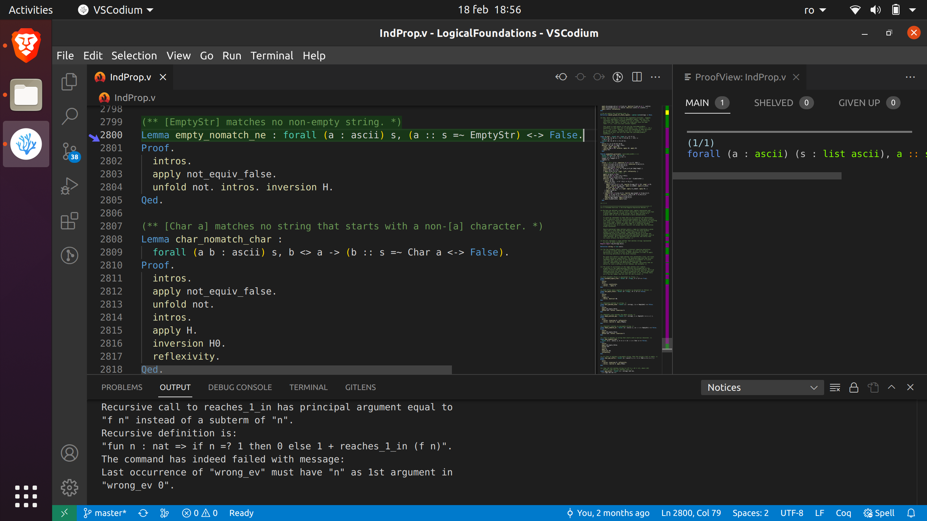
Task: Go to line via Ln 2800, Col 79
Action: coord(691,513)
